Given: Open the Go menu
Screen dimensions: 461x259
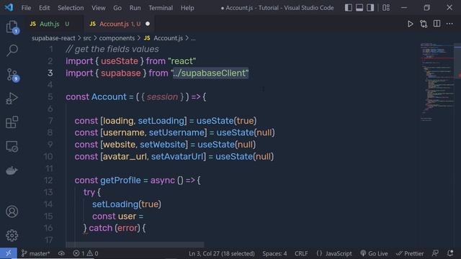Looking at the screenshot, I should (x=117, y=8).
